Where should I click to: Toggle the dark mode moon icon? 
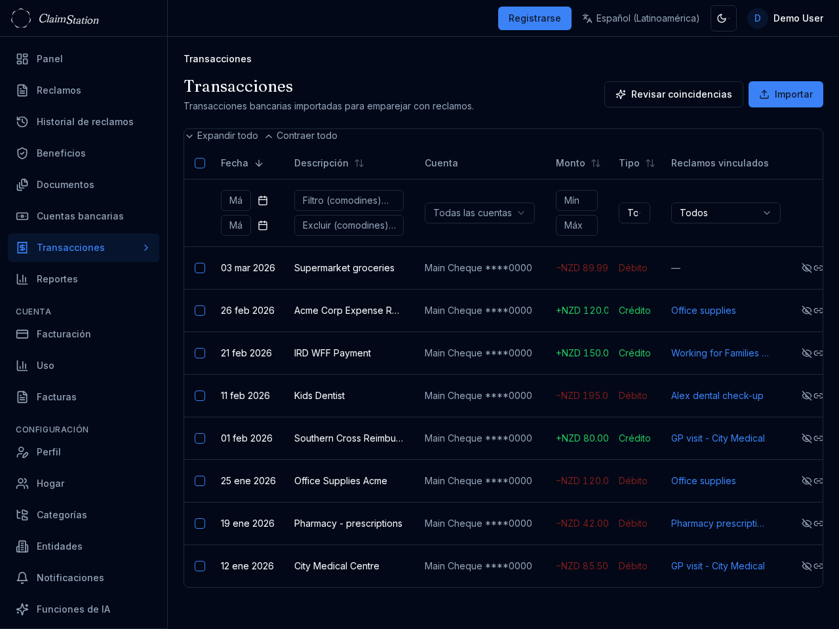coord(723,18)
